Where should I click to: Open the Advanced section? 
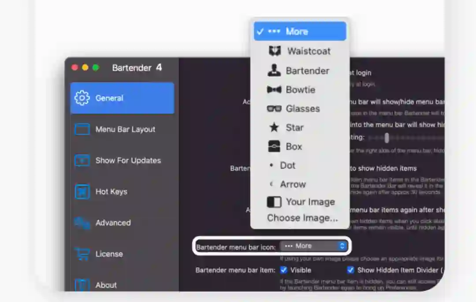123,223
